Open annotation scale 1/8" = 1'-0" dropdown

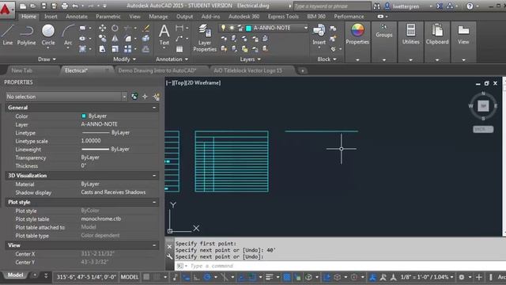(x=427, y=277)
